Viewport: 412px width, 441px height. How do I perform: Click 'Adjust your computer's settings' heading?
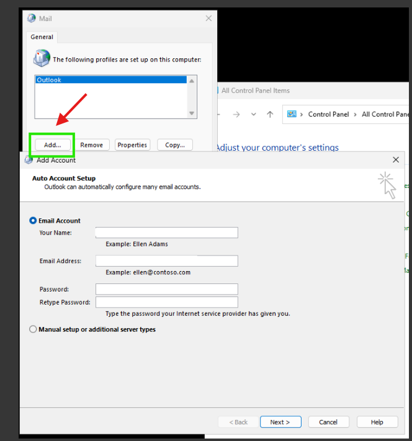[277, 148]
